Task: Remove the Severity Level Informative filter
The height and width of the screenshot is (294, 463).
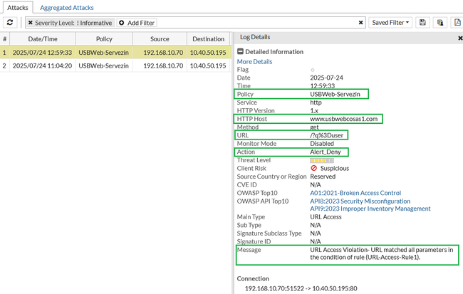Action: coord(30,23)
